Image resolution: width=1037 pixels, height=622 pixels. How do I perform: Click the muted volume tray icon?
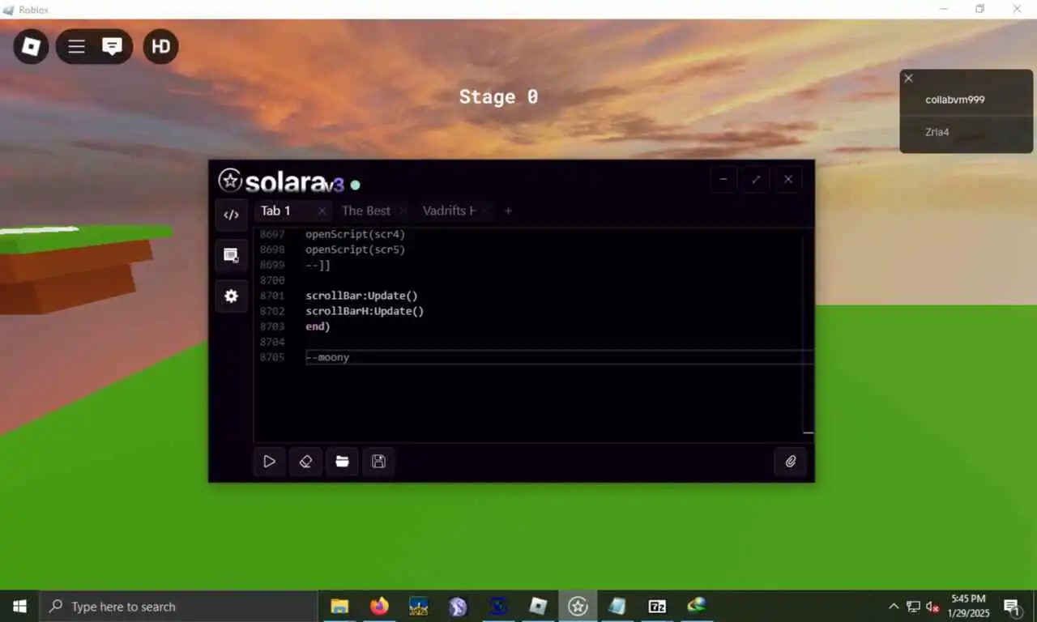click(932, 606)
